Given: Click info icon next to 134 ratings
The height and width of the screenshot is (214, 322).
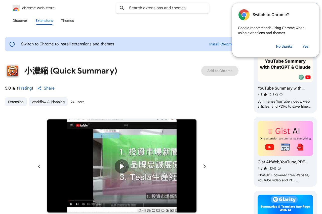Looking at the screenshot, I should coord(279,169).
